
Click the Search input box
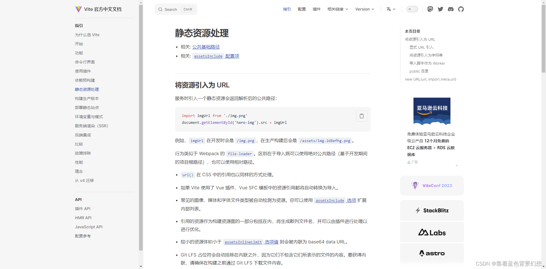click(x=176, y=9)
